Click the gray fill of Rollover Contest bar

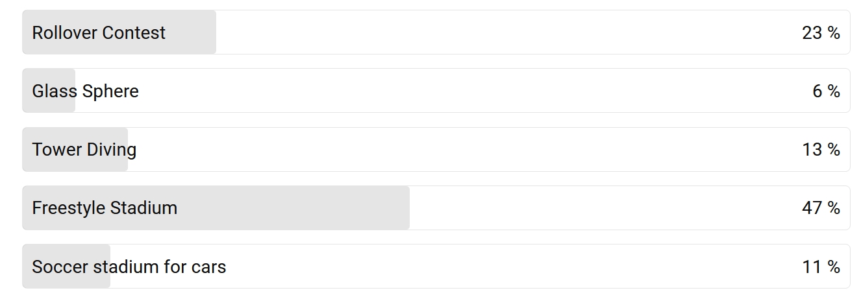[119, 32]
